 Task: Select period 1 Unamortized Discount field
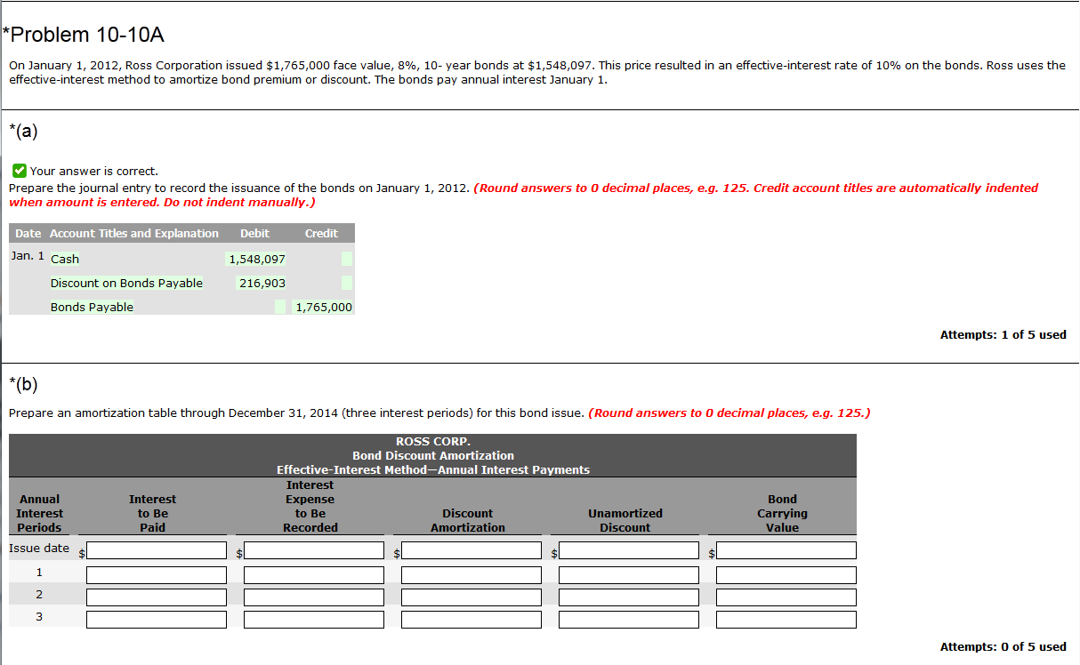point(629,575)
